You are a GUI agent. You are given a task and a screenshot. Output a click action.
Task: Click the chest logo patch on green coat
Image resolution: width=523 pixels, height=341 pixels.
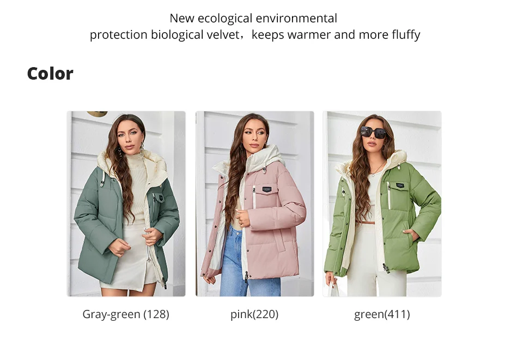400,185
